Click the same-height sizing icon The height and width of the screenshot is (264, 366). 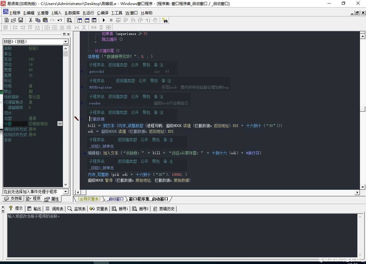pyautogui.click(x=101, y=28)
